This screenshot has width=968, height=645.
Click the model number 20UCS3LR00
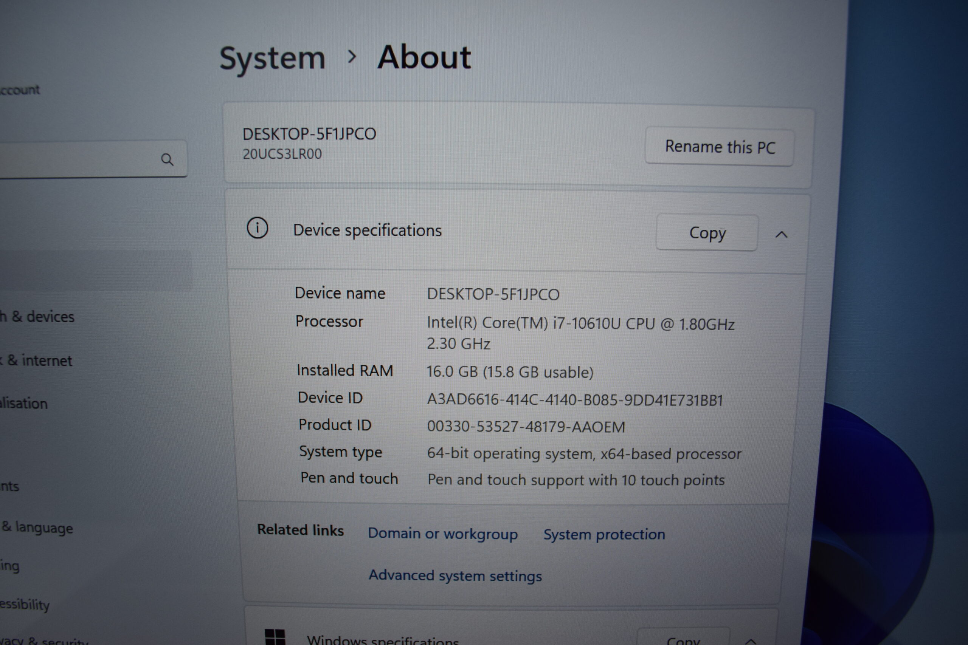click(x=282, y=154)
